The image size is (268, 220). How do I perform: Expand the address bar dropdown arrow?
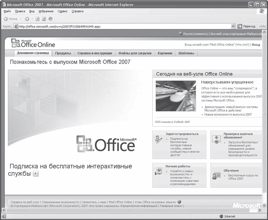[233, 26]
